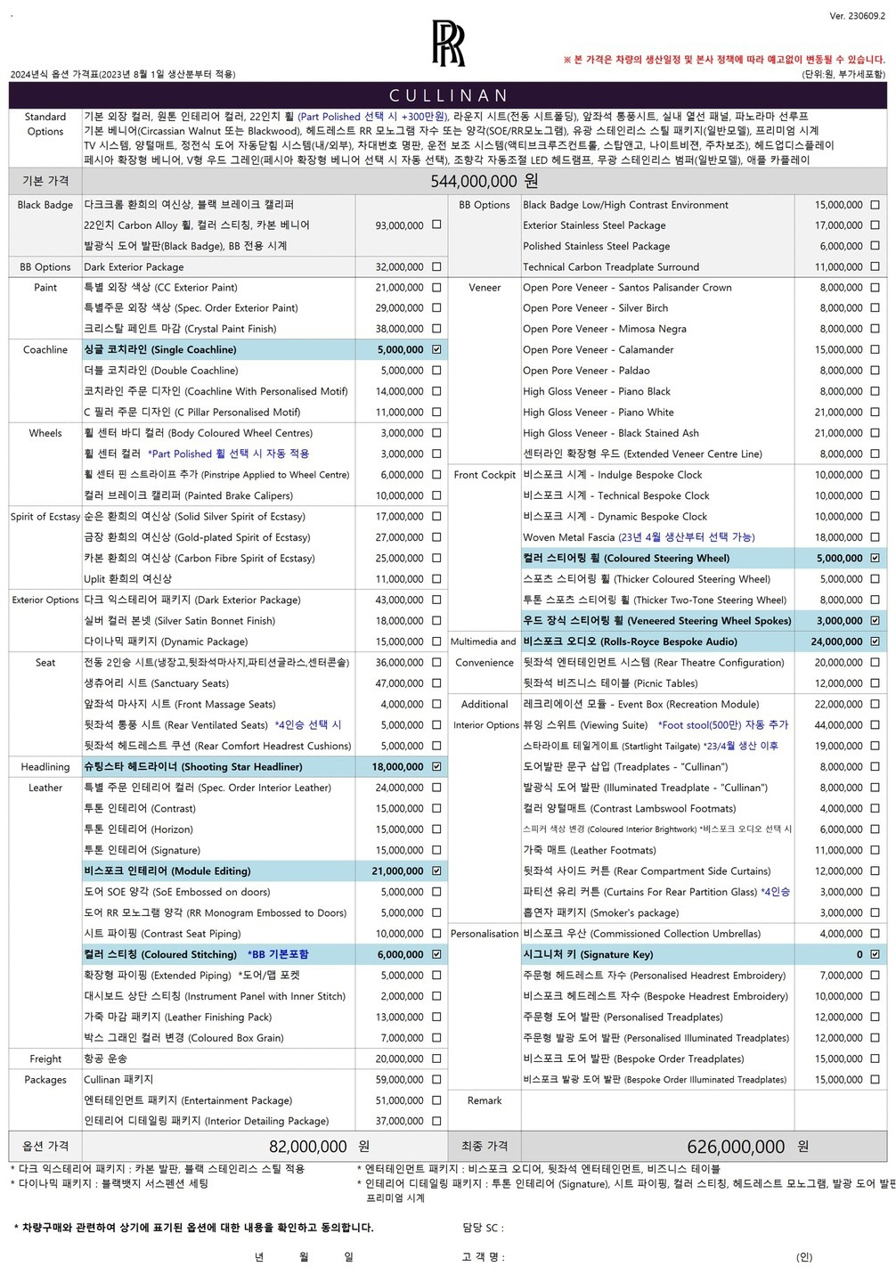Enable the Spec. Order Exterior Paint checkbox
The height and width of the screenshot is (1283, 896).
[436, 308]
